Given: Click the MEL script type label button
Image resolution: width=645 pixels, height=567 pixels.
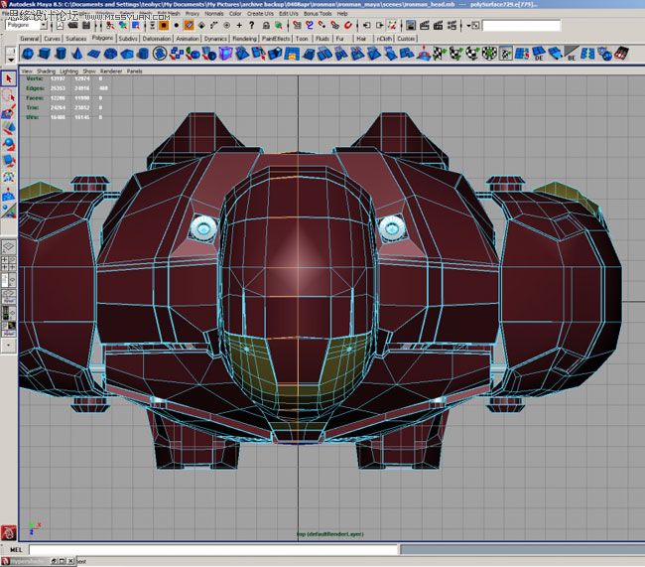Looking at the screenshot, I should [15, 549].
